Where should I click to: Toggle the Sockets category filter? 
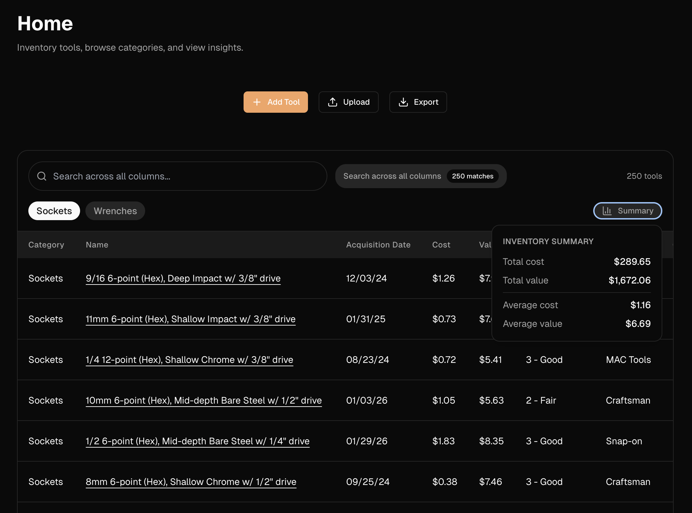tap(54, 211)
